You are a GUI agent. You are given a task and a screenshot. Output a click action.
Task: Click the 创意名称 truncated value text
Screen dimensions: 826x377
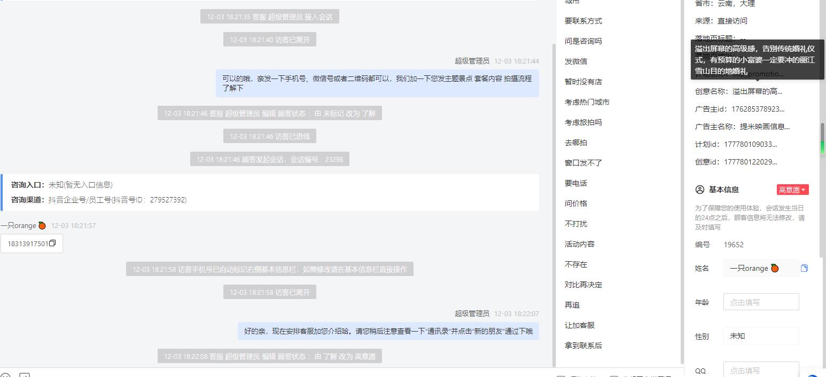(x=757, y=91)
